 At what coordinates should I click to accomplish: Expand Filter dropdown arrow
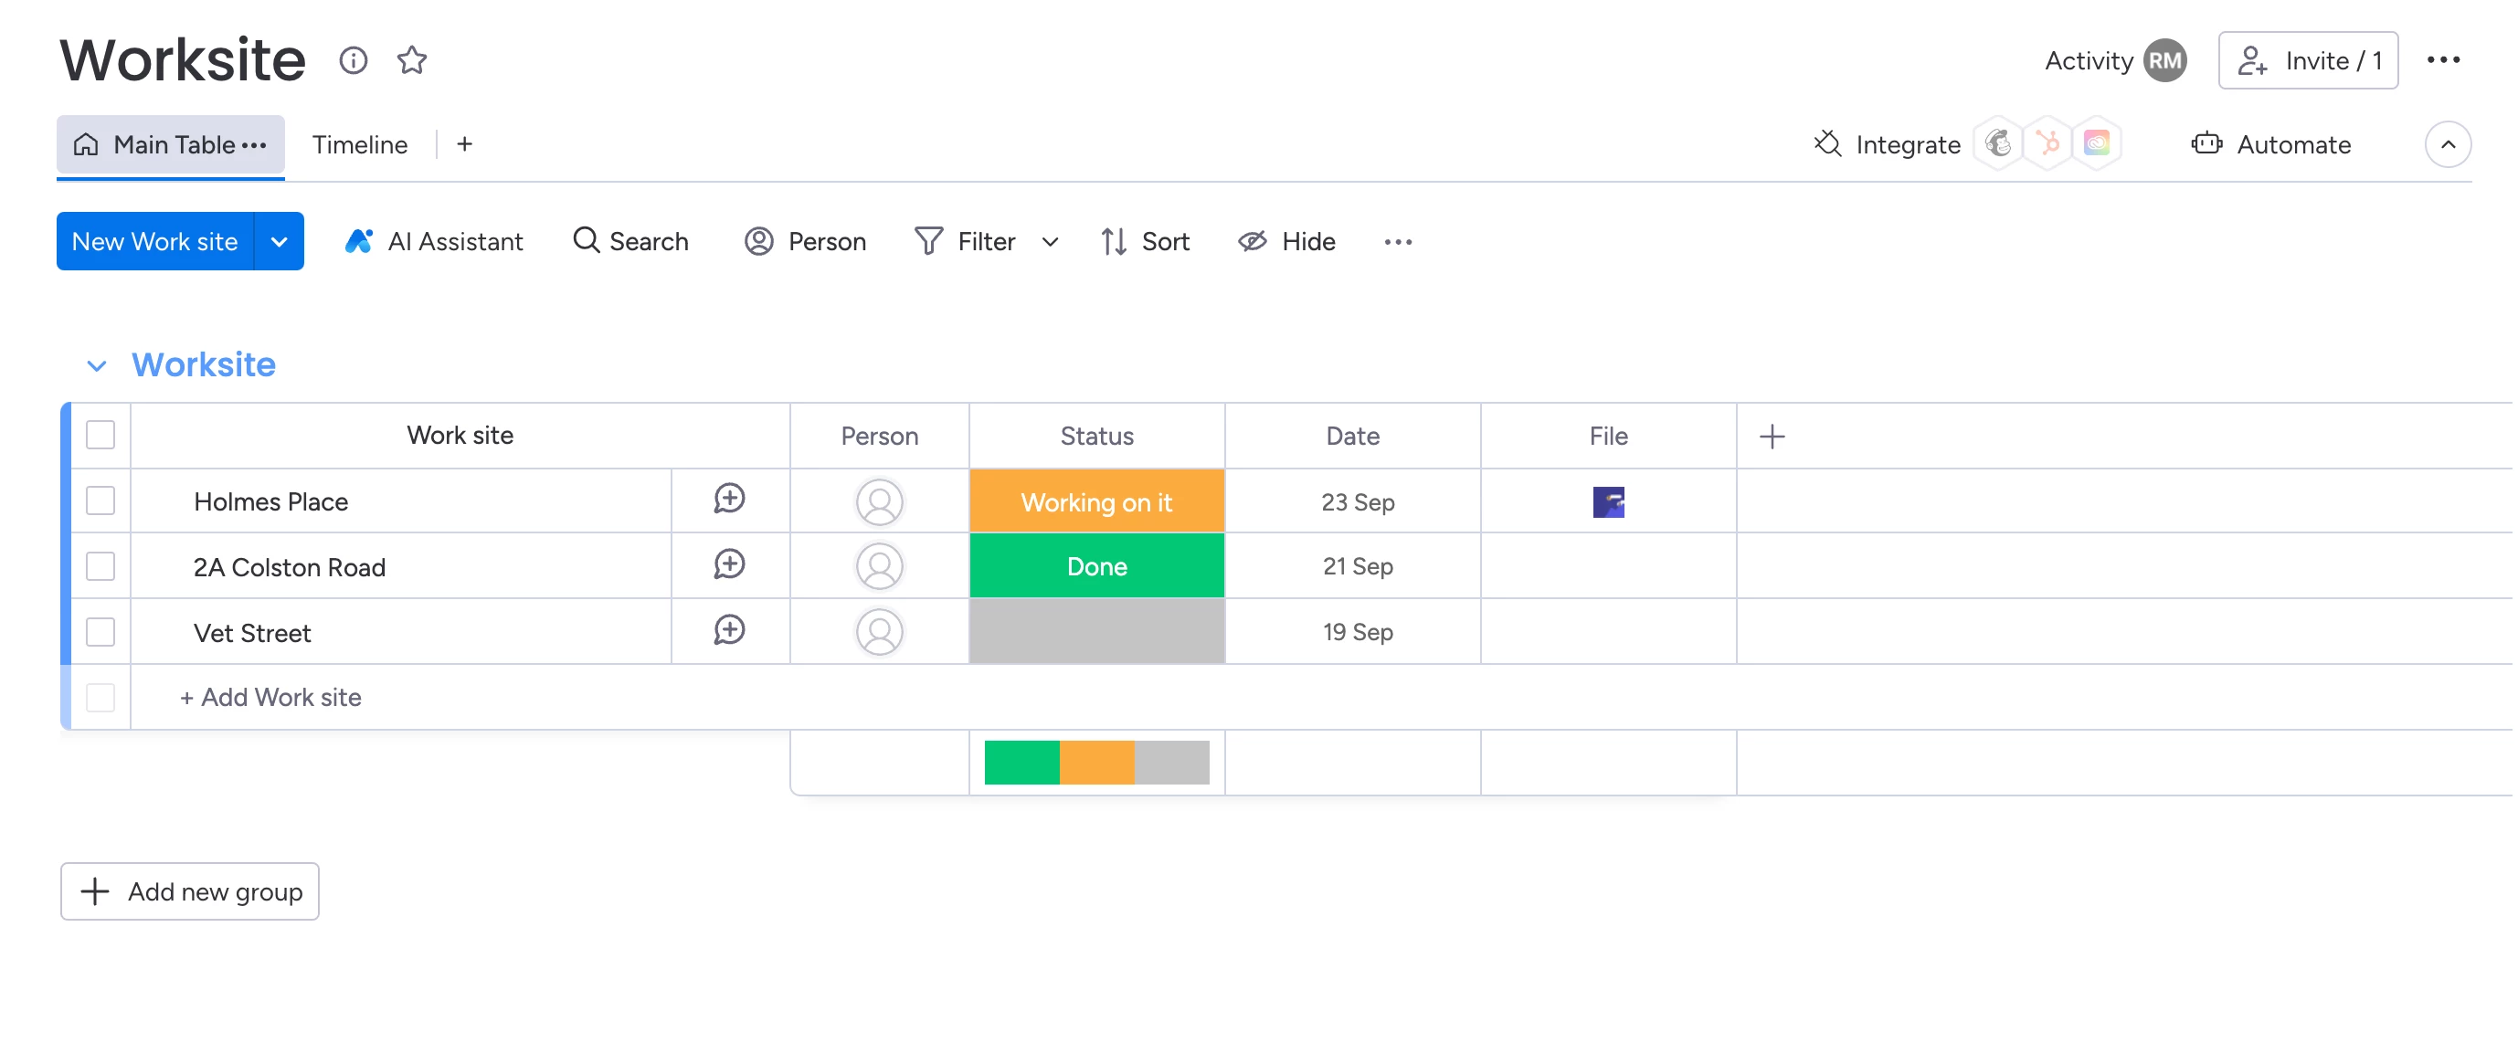(x=1050, y=242)
